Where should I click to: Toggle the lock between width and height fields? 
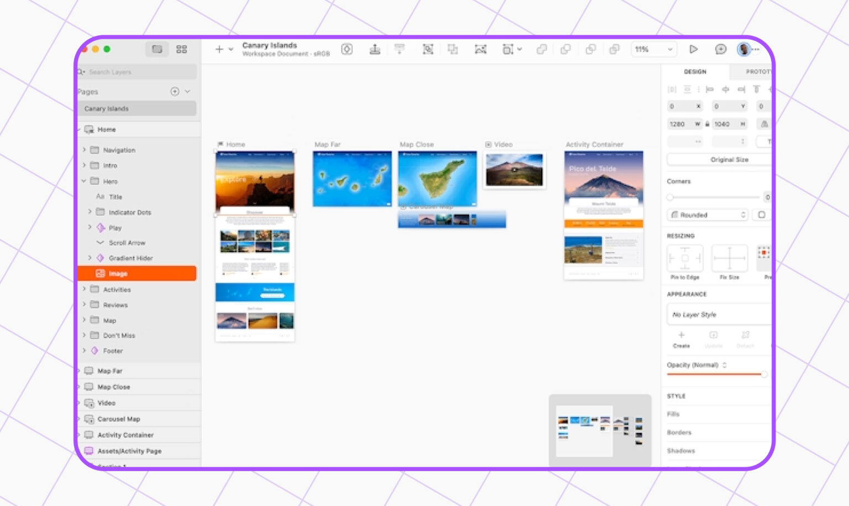[x=707, y=124]
